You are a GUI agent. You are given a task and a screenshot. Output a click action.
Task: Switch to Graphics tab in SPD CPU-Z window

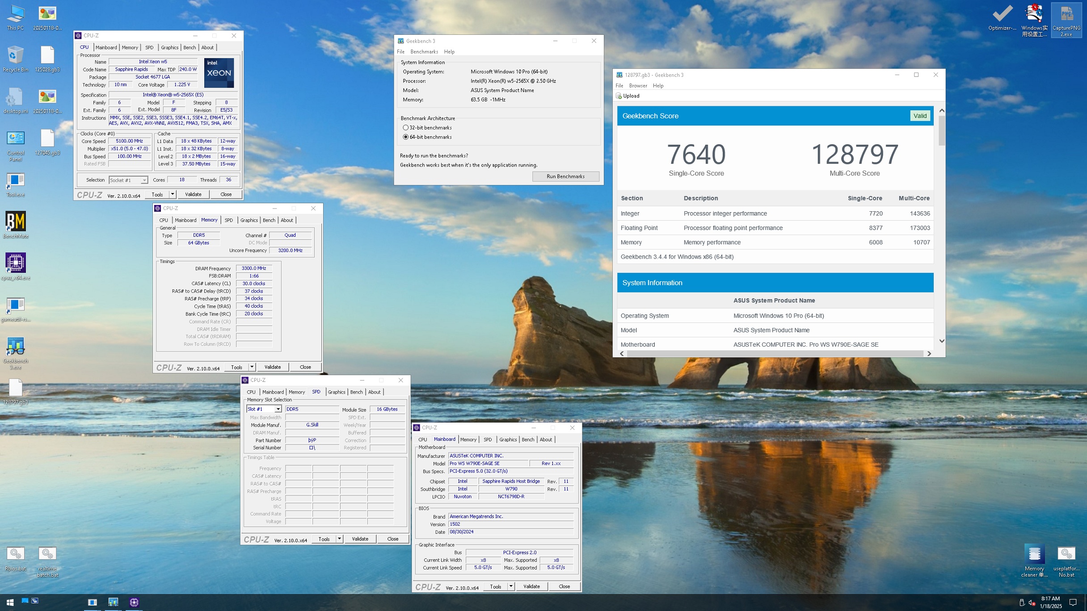(336, 392)
